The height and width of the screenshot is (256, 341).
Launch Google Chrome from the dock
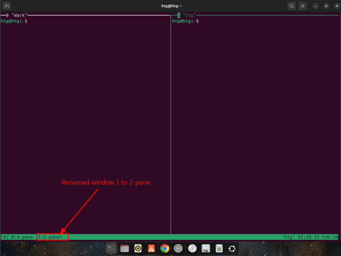point(165,248)
